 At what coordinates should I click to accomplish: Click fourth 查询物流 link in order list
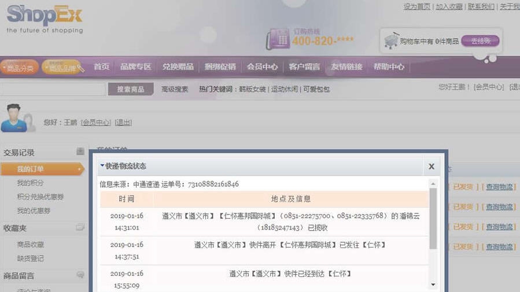pos(499,246)
